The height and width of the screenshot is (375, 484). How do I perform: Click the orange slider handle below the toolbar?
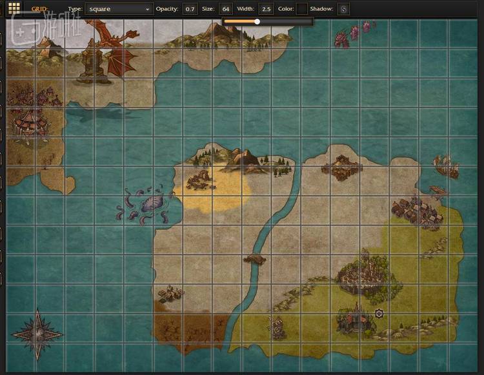257,21
